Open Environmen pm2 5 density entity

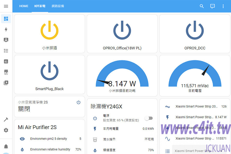coord(50,139)
